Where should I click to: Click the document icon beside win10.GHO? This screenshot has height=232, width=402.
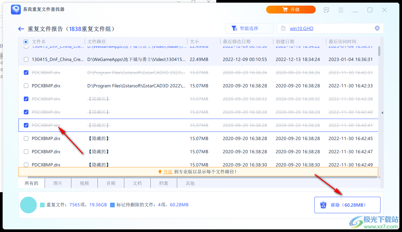click(x=283, y=29)
